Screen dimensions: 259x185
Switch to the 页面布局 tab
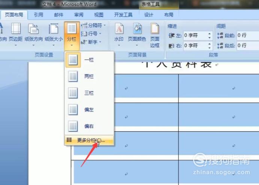click(x=14, y=15)
